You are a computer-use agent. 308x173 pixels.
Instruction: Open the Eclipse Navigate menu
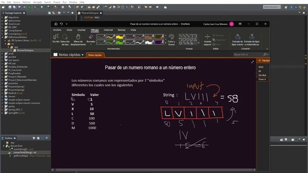[38, 2]
